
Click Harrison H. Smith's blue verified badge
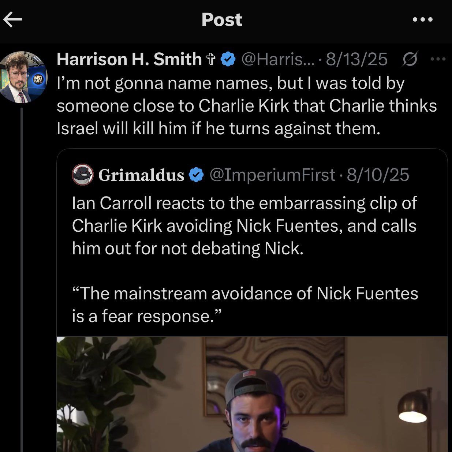tap(229, 60)
